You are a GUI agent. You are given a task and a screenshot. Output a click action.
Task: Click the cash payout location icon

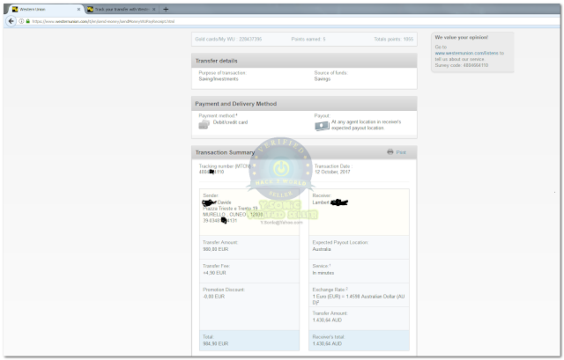[322, 126]
